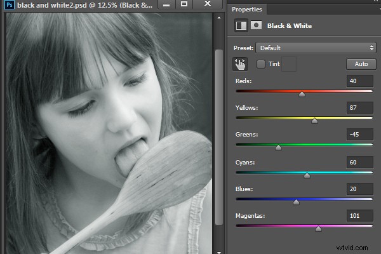Click the Greens slider handle
This screenshot has width=381, height=254.
point(279,147)
